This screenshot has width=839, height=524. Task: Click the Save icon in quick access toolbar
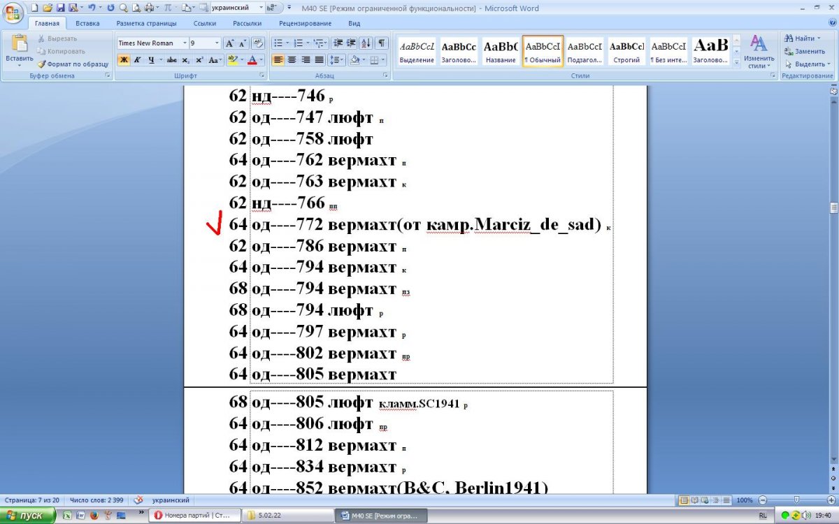[60, 8]
